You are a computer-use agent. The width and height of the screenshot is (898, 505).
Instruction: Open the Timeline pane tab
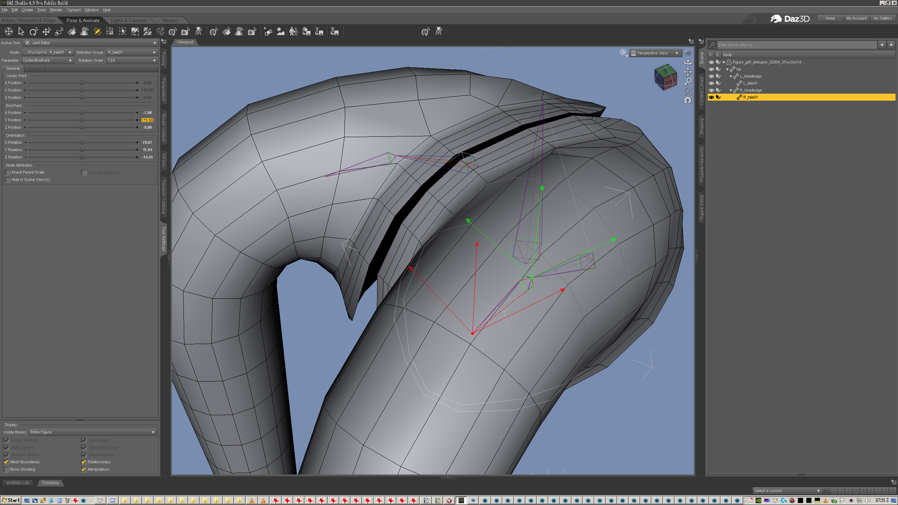[x=50, y=483]
